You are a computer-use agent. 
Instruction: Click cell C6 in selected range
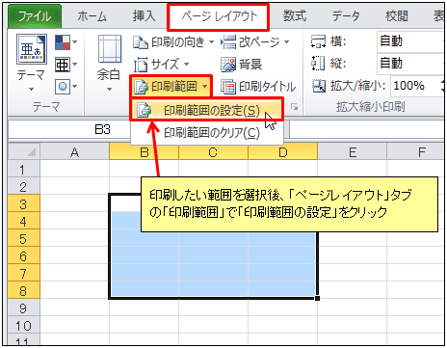coord(213,255)
